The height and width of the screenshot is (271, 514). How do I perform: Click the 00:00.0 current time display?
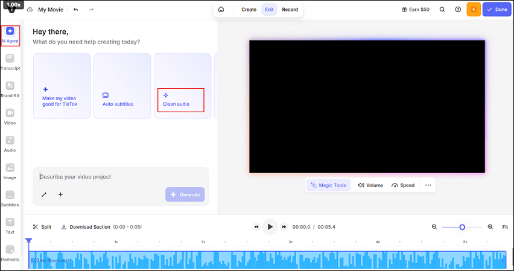301,227
